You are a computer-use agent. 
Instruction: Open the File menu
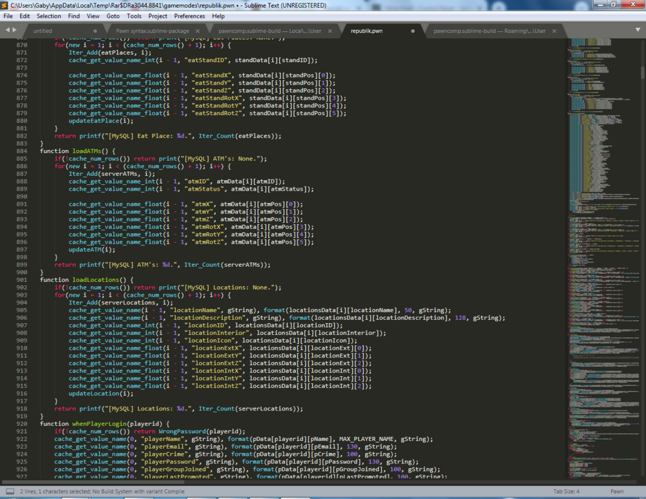[x=8, y=16]
